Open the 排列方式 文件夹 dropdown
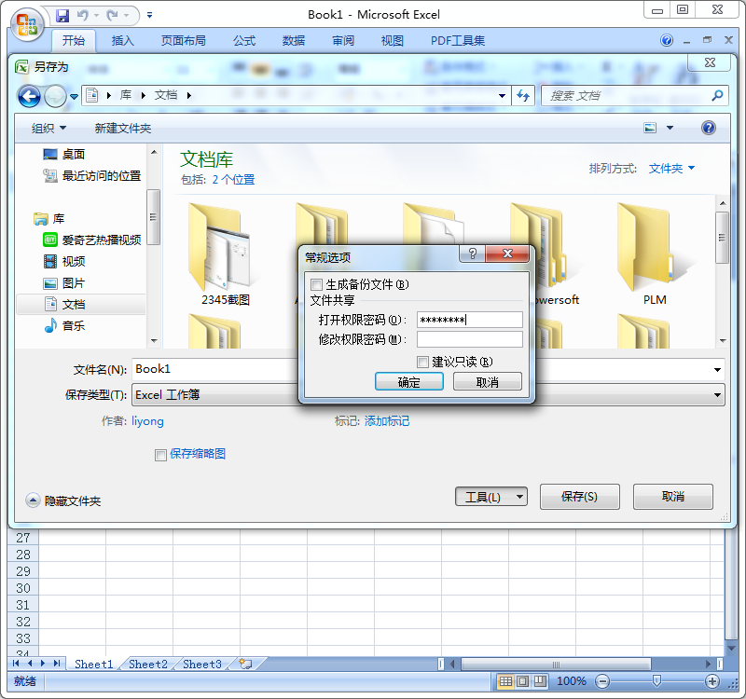Image resolution: width=746 pixels, height=699 pixels. (x=671, y=169)
